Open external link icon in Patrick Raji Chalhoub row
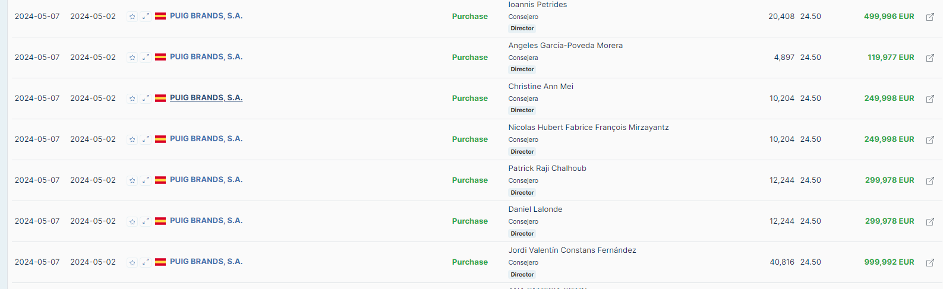Image resolution: width=943 pixels, height=289 pixels. point(930,180)
